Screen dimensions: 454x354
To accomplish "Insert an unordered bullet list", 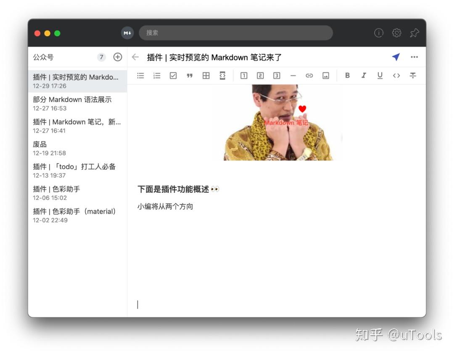I will [x=140, y=76].
